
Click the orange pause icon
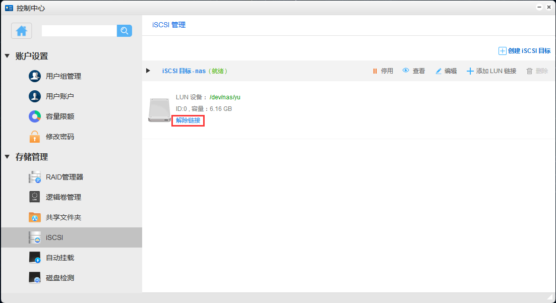coord(375,71)
